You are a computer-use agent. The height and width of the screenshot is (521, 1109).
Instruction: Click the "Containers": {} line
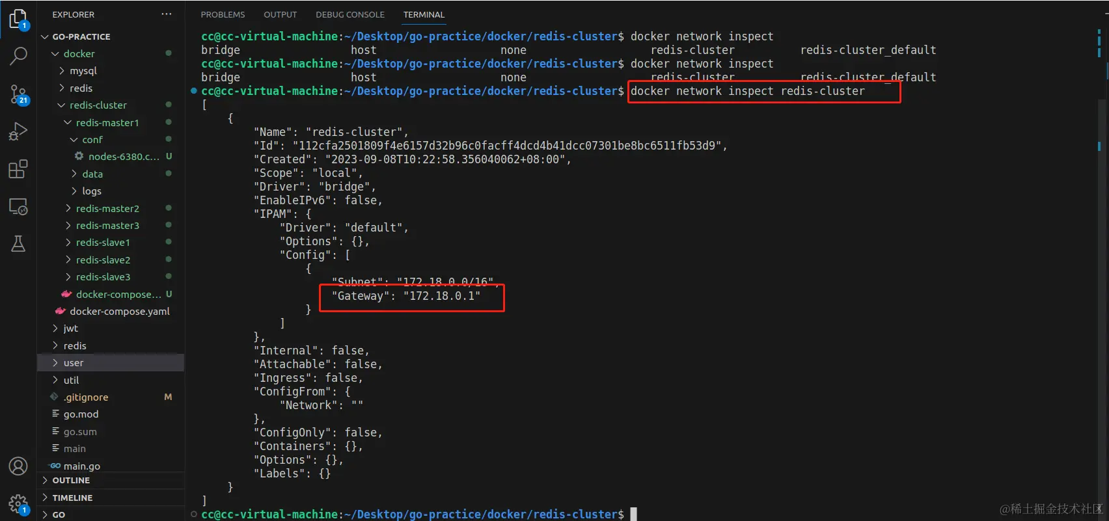point(308,446)
